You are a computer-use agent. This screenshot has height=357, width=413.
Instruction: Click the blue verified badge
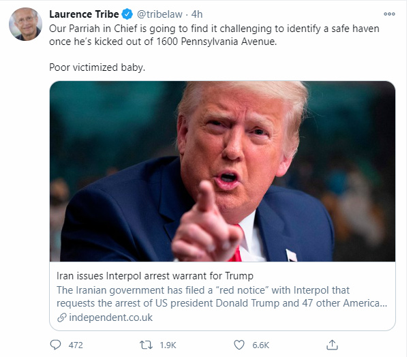(x=126, y=14)
